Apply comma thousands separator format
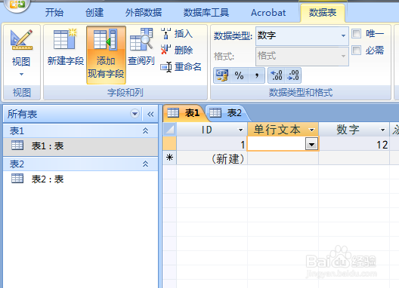The image size is (399, 288). click(x=257, y=75)
